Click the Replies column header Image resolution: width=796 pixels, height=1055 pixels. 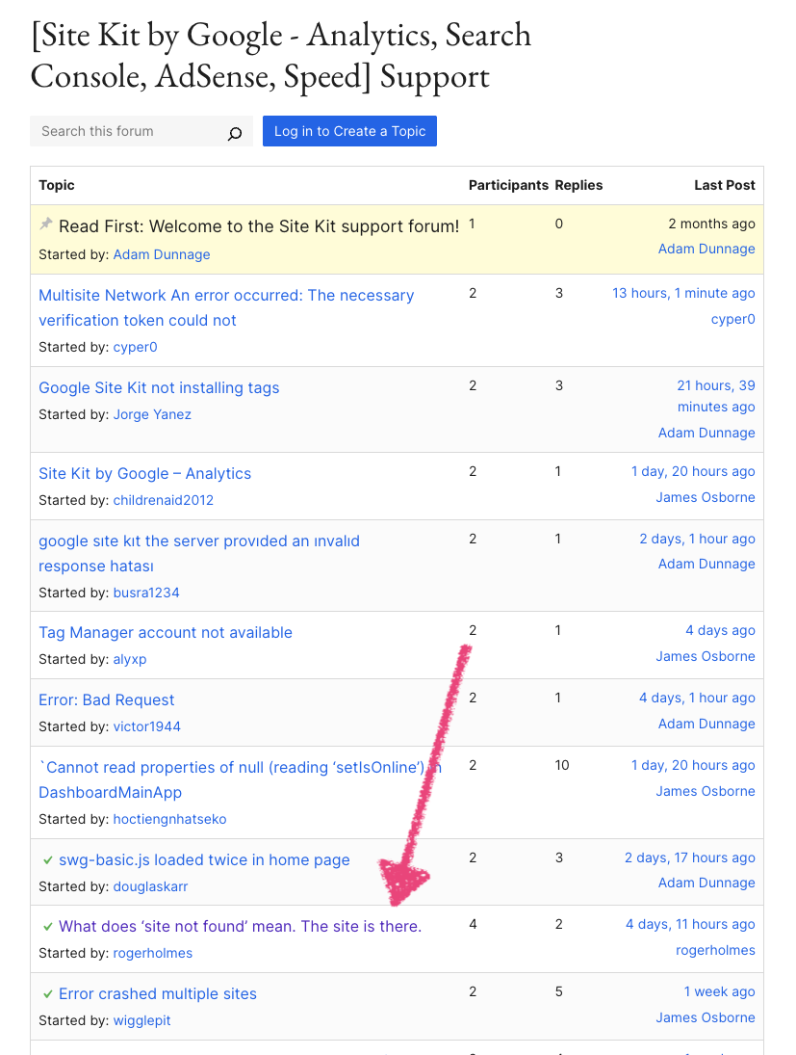click(578, 186)
